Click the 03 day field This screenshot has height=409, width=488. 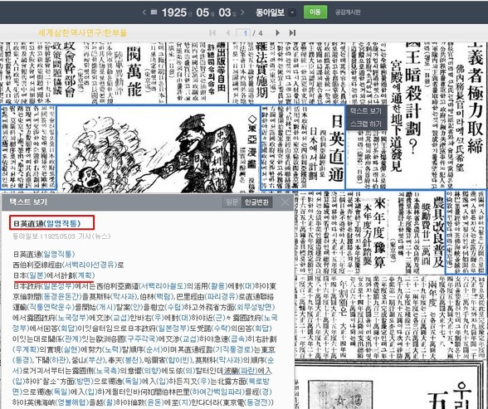[x=225, y=12]
